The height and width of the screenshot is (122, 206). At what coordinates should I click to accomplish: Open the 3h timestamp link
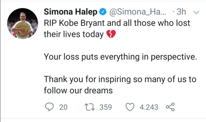tap(181, 12)
